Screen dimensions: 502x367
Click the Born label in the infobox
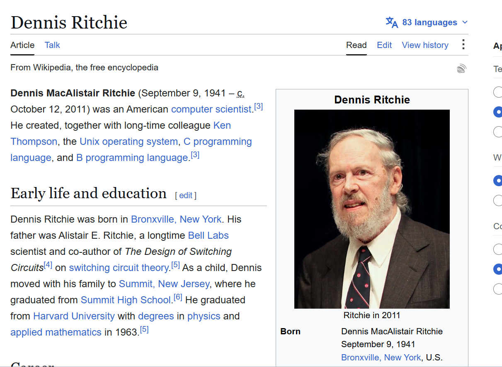tap(290, 331)
